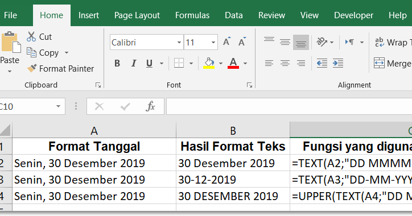This screenshot has width=412, height=216.
Task: Select the 'Hasil Format Teks' header cell
Action: pos(233,147)
